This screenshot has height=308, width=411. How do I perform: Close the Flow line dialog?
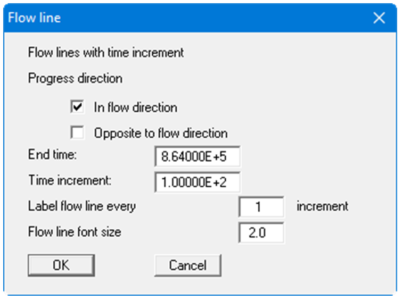click(379, 18)
